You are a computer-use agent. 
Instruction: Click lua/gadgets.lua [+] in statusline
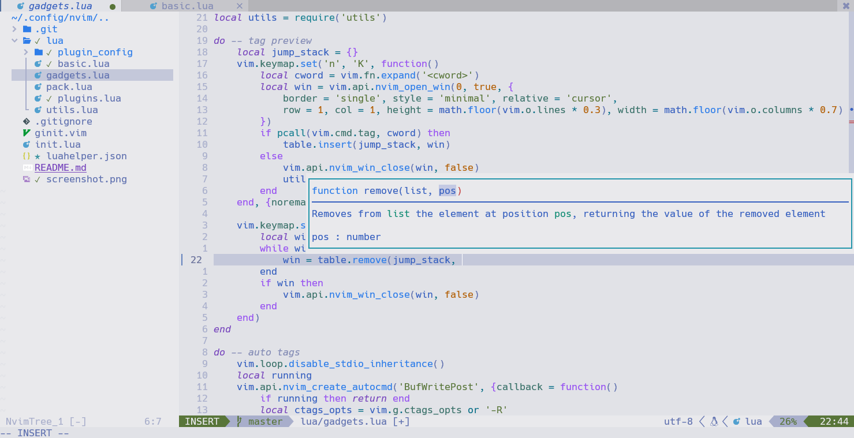coord(355,421)
